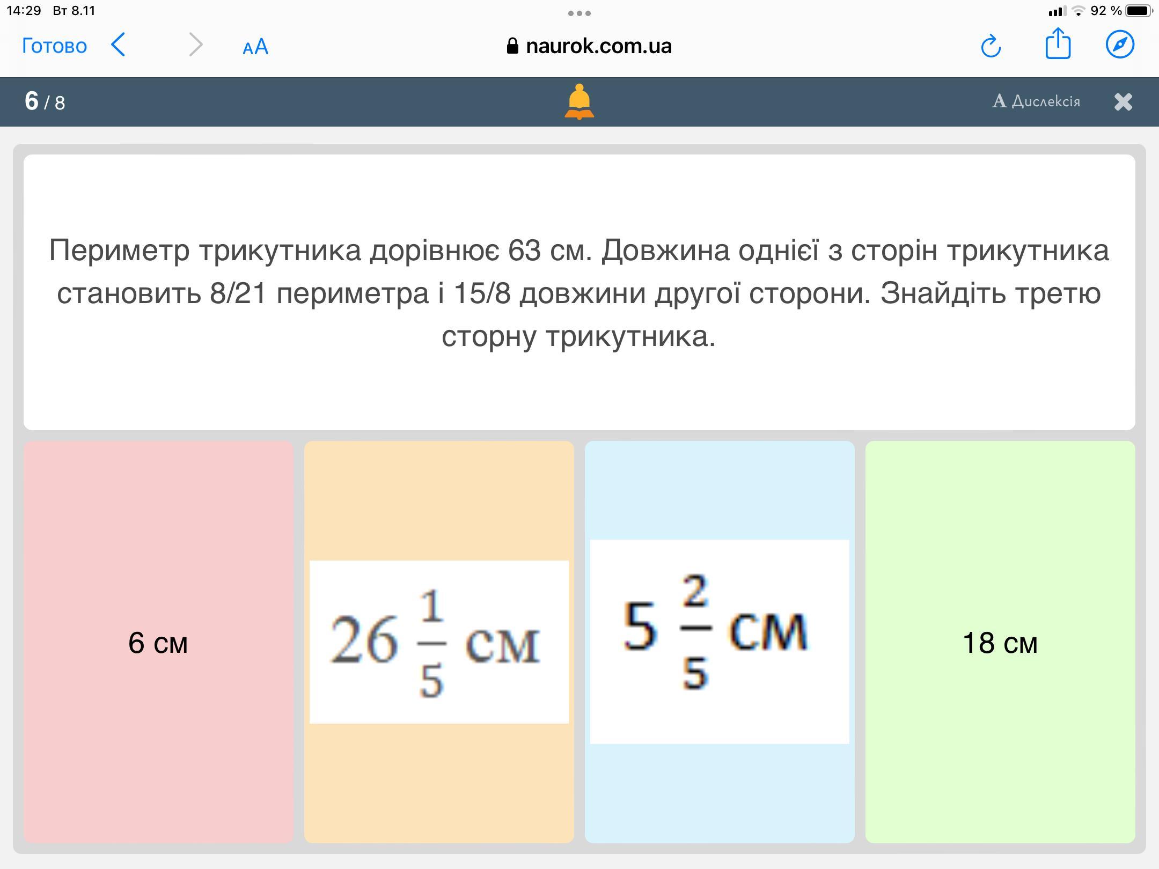Tap the orange bell icon
This screenshot has height=869, width=1159.
579,101
